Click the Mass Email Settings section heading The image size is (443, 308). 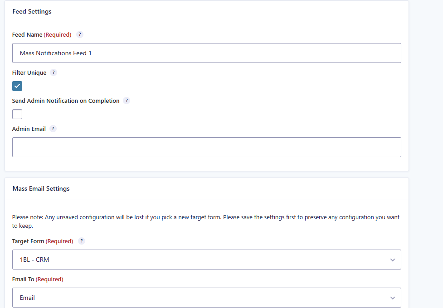pos(41,188)
